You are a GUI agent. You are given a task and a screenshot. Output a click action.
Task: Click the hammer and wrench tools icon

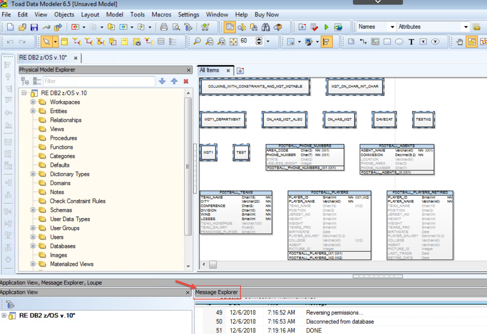(188, 27)
